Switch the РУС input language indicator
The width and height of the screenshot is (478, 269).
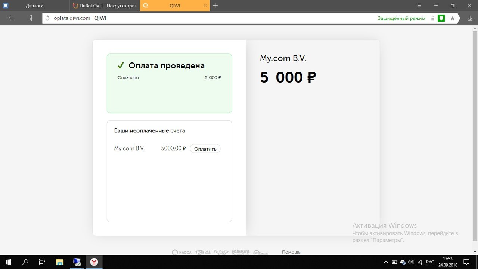coord(430,262)
